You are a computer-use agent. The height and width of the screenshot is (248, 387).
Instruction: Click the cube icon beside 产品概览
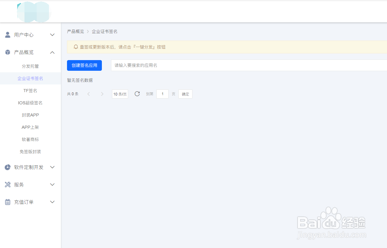tap(8, 52)
